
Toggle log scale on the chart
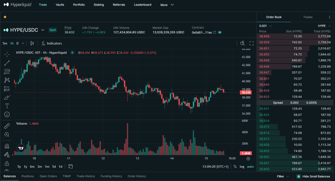point(242,167)
